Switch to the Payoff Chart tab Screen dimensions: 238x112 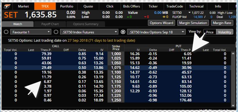click(50, 24)
